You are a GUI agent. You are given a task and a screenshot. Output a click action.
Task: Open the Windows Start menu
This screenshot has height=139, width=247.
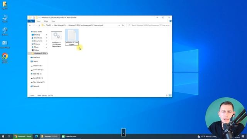[x=3, y=136]
